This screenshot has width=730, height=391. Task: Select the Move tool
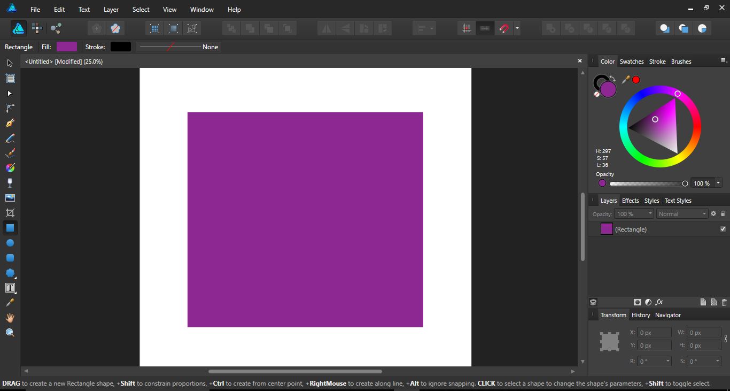[10, 63]
